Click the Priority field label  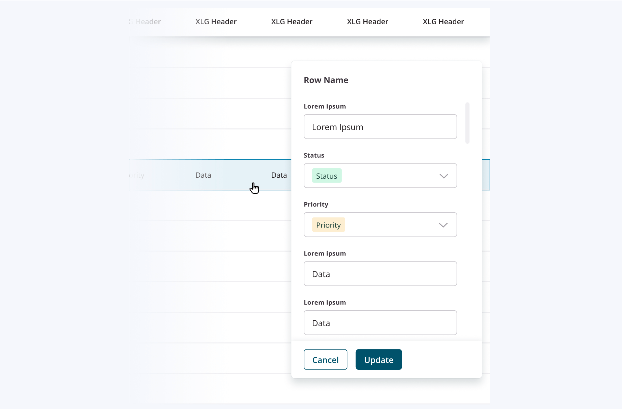316,204
